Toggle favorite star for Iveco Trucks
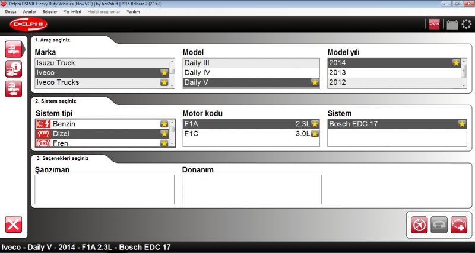The height and width of the screenshot is (253, 475). coord(164,82)
